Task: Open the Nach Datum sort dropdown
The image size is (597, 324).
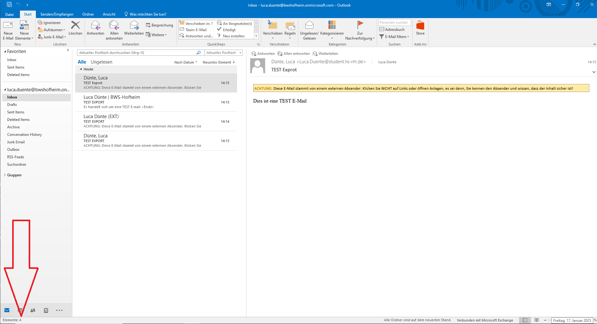Action: (186, 62)
